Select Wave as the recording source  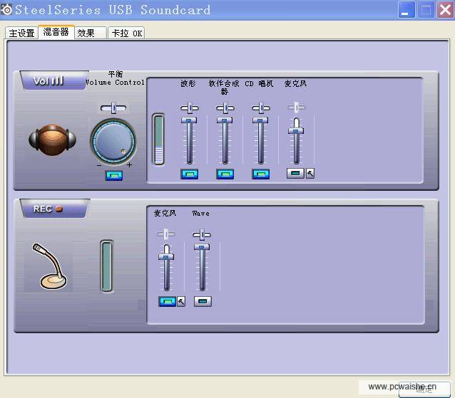203,301
